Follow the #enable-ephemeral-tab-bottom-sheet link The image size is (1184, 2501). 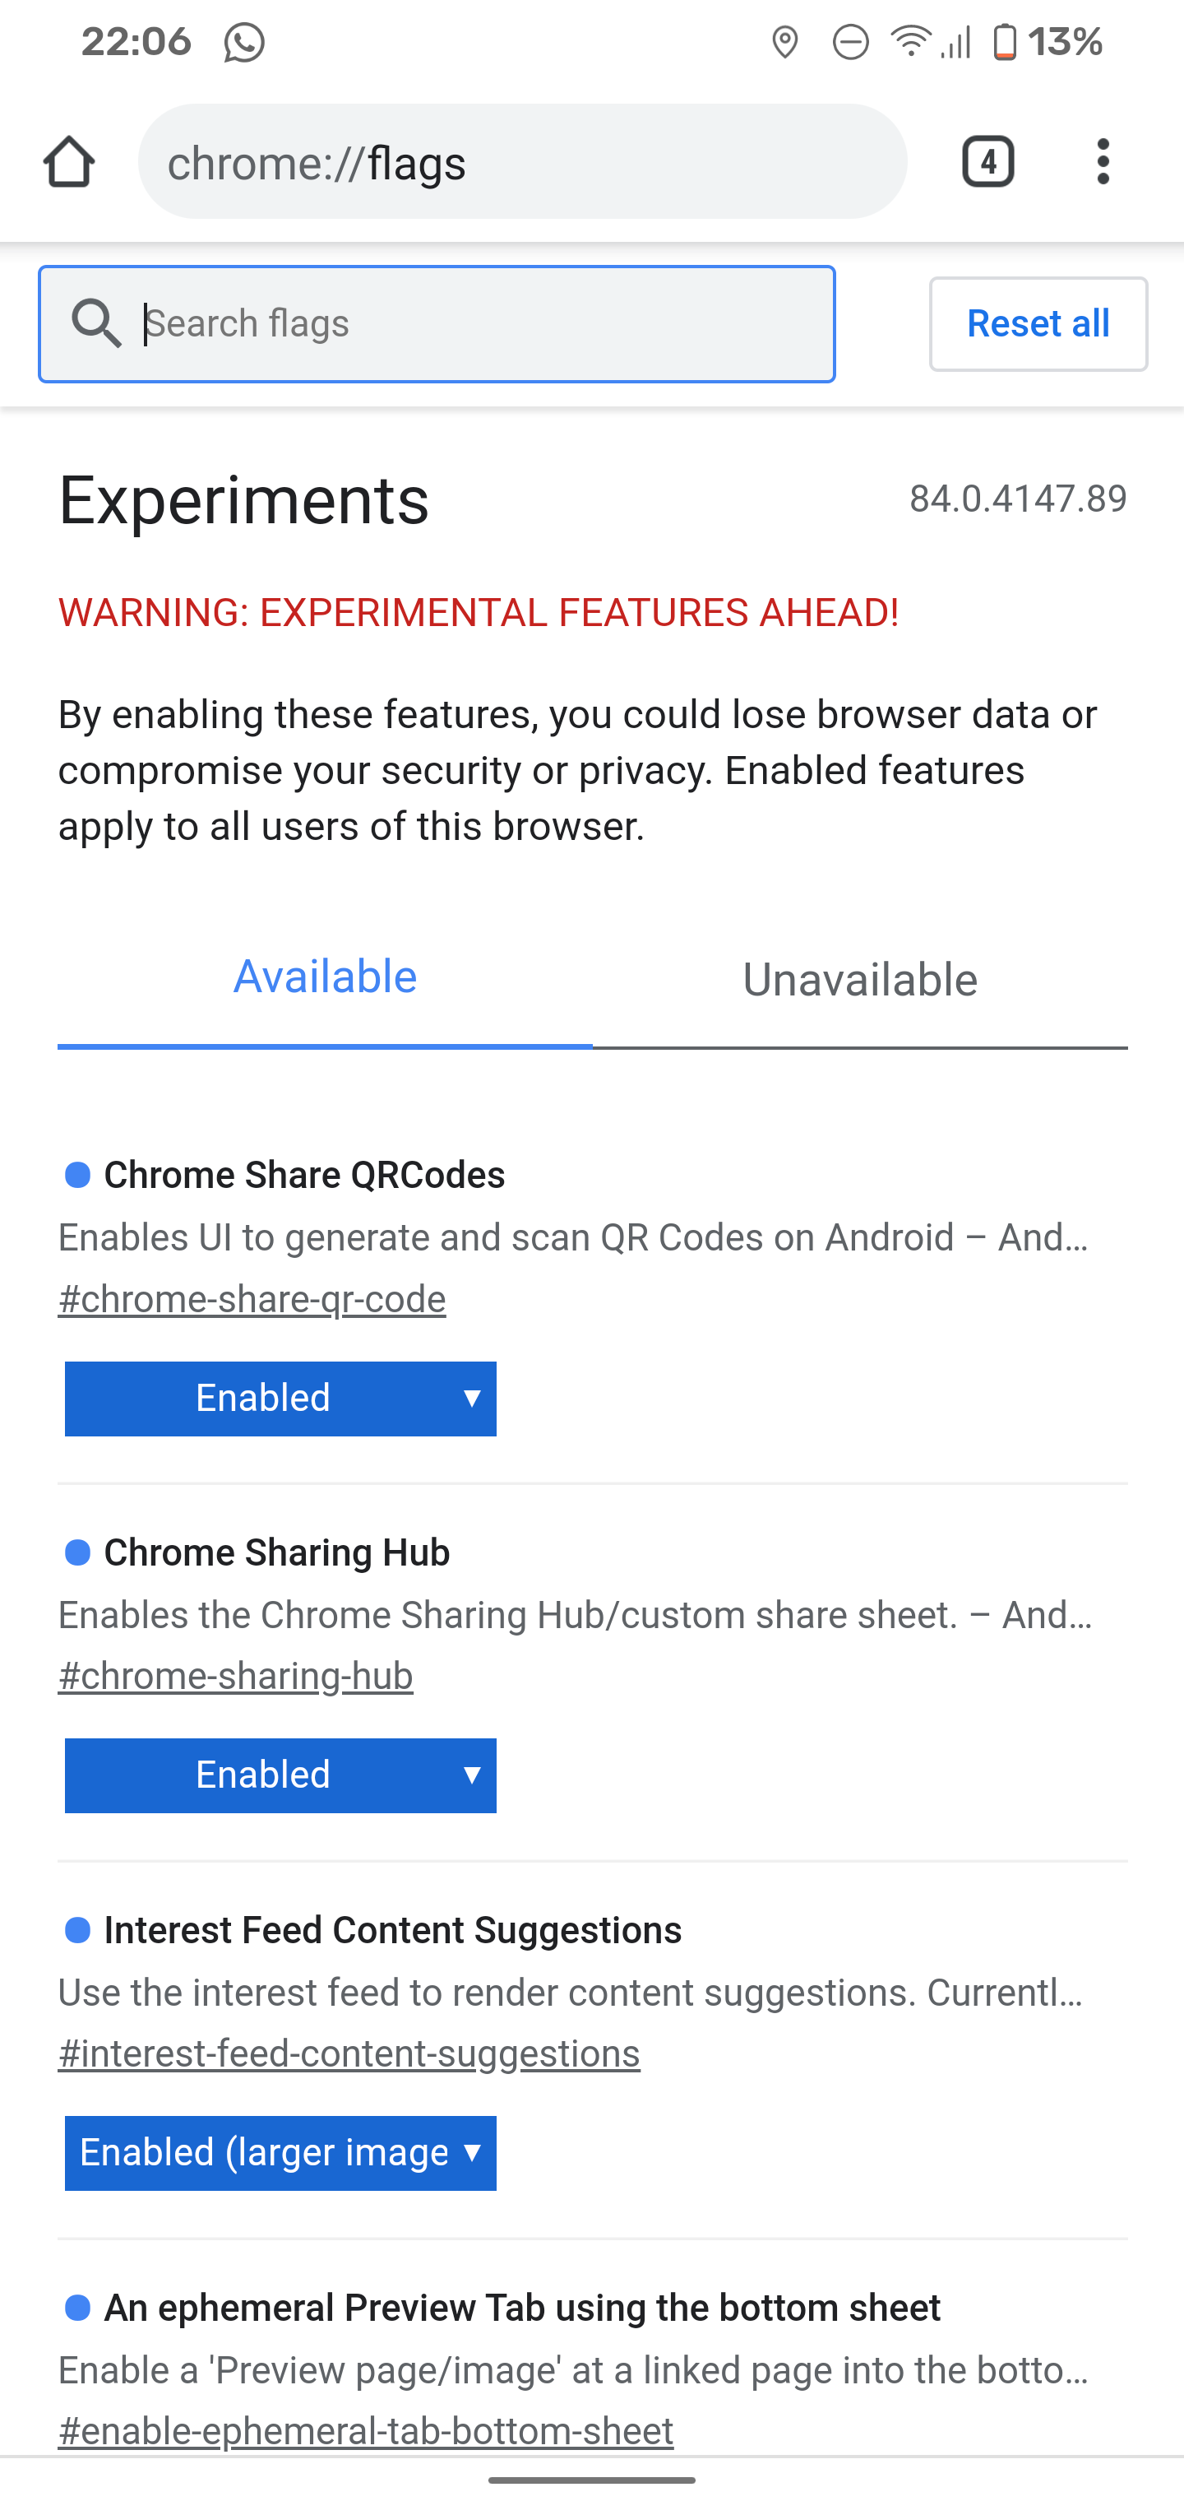click(366, 2430)
